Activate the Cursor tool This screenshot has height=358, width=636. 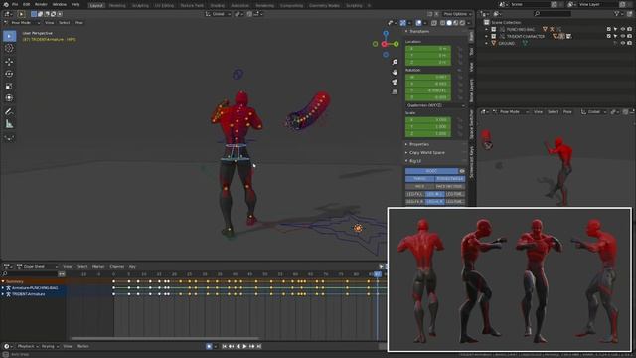pos(9,48)
